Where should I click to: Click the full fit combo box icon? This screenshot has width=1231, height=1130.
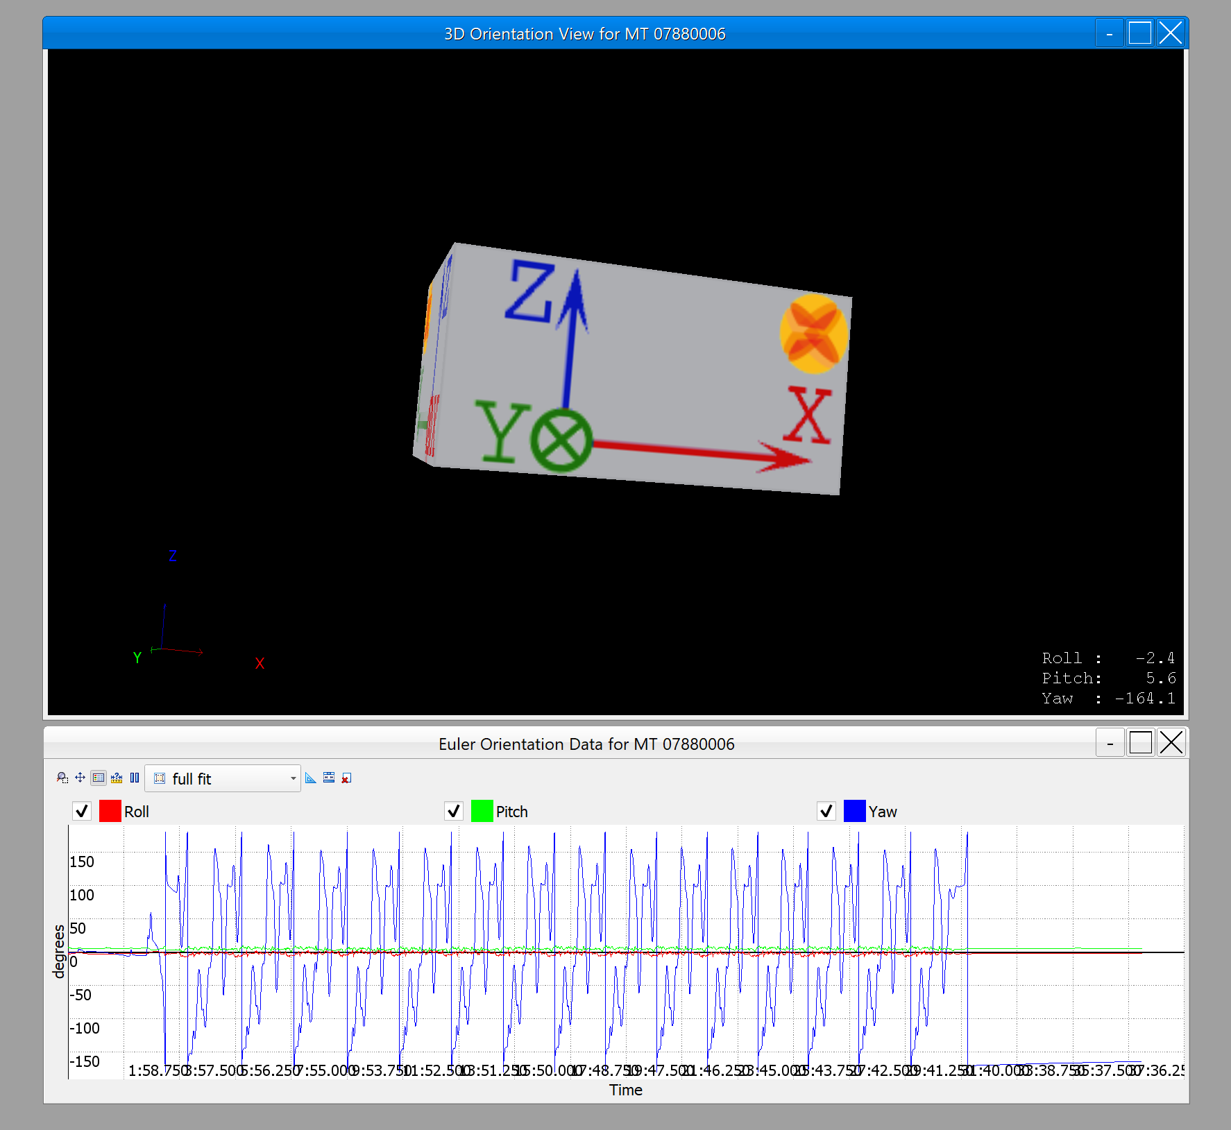(159, 778)
